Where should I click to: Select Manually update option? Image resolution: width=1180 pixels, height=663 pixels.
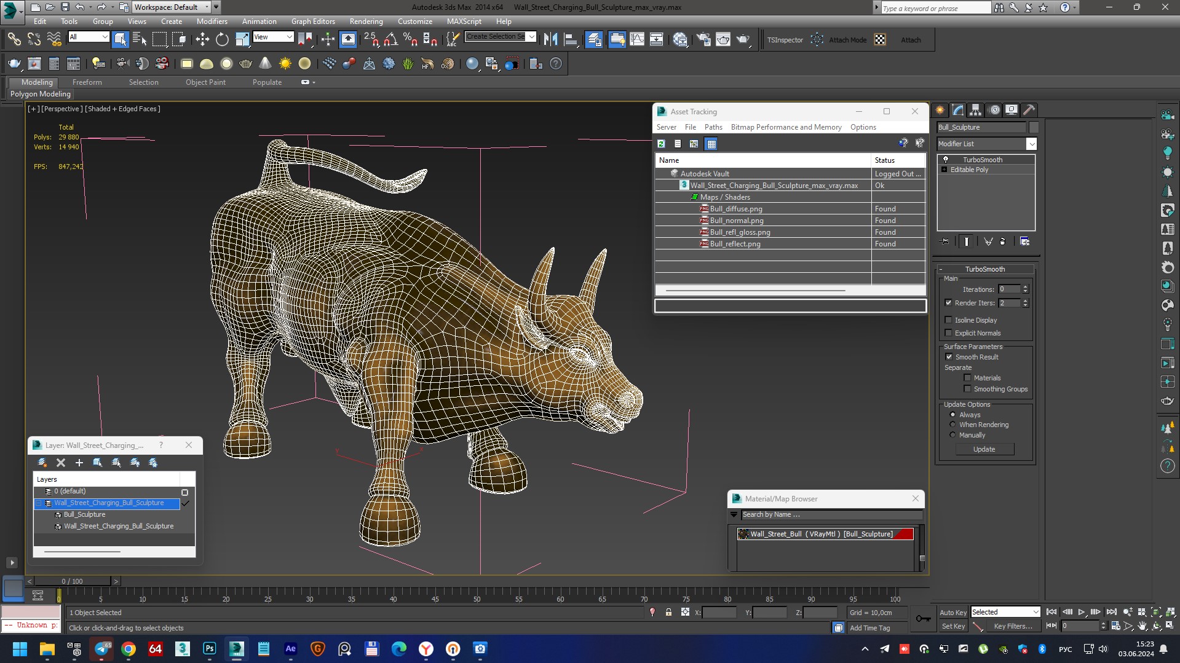(953, 435)
